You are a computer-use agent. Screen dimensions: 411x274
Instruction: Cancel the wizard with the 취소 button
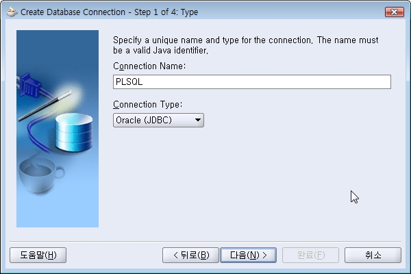tap(373, 255)
